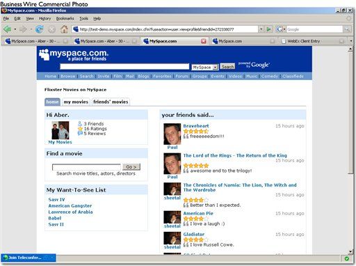Click the search magnifier icon in toolbar
Screen dimensions: 356x266
347,29
